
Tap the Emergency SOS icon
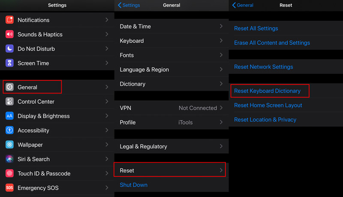(x=9, y=188)
